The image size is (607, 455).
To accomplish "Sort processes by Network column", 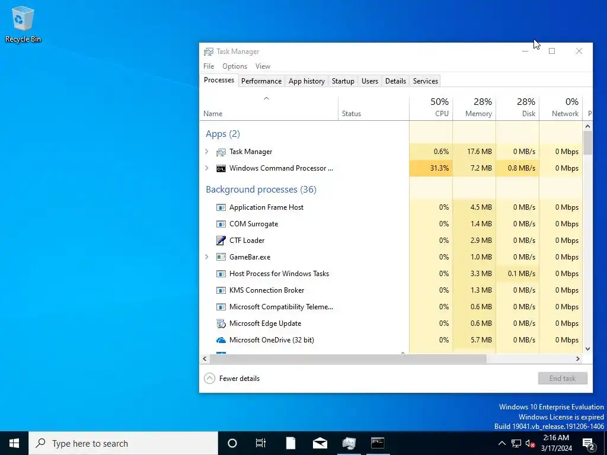I will point(561,107).
